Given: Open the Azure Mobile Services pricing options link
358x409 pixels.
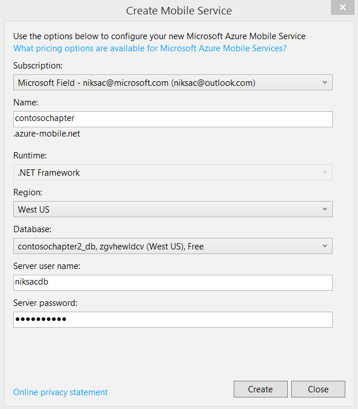Looking at the screenshot, I should 150,48.
